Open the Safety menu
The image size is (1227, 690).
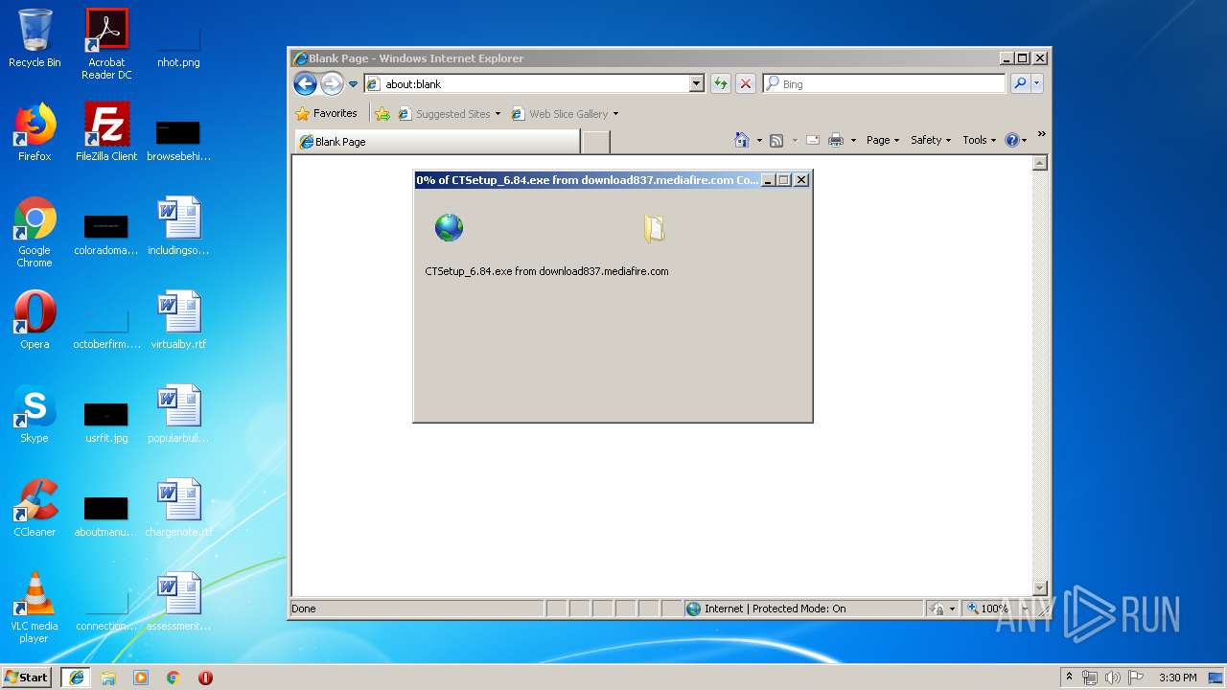931,140
